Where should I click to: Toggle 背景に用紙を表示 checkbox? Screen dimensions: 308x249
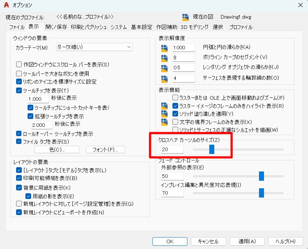19,188
